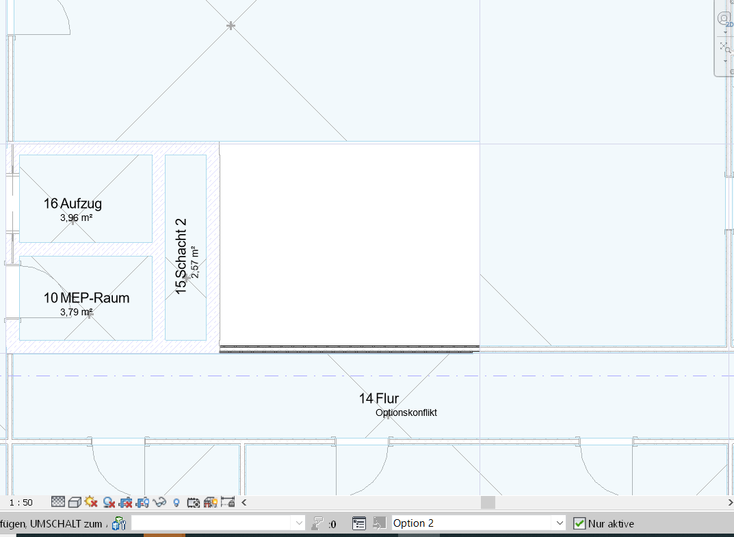
Task: Open the Detail Level icon in view control bar
Action: 58,502
